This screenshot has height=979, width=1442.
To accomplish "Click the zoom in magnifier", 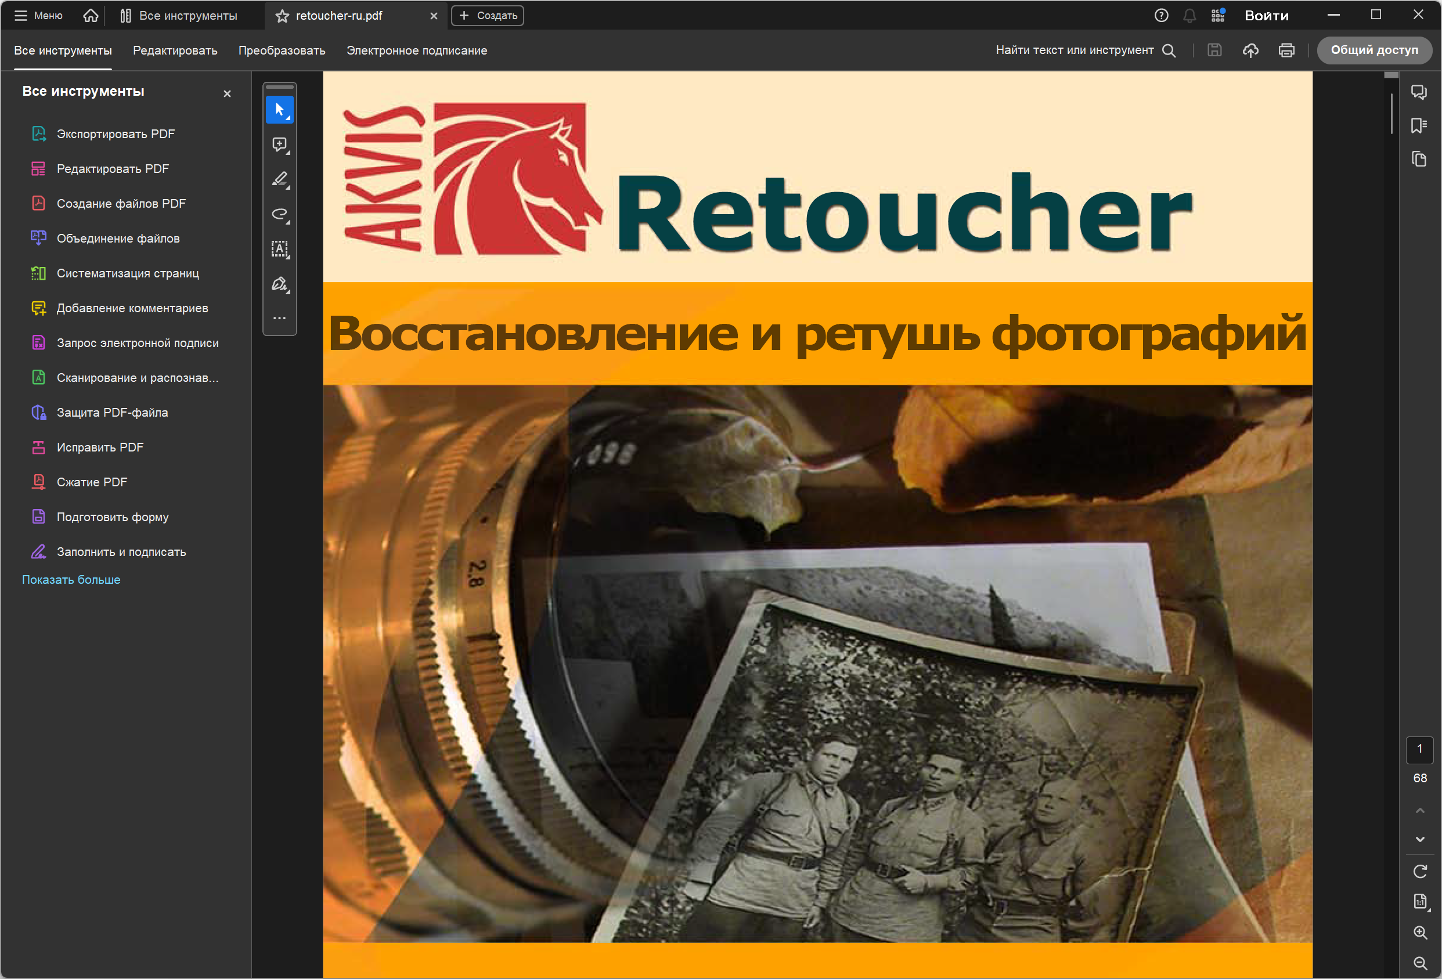I will coord(1420,932).
